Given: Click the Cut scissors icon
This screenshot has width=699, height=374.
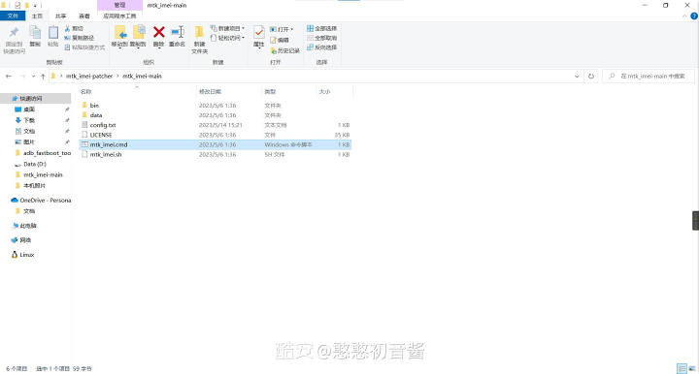Looking at the screenshot, I should click(x=67, y=28).
